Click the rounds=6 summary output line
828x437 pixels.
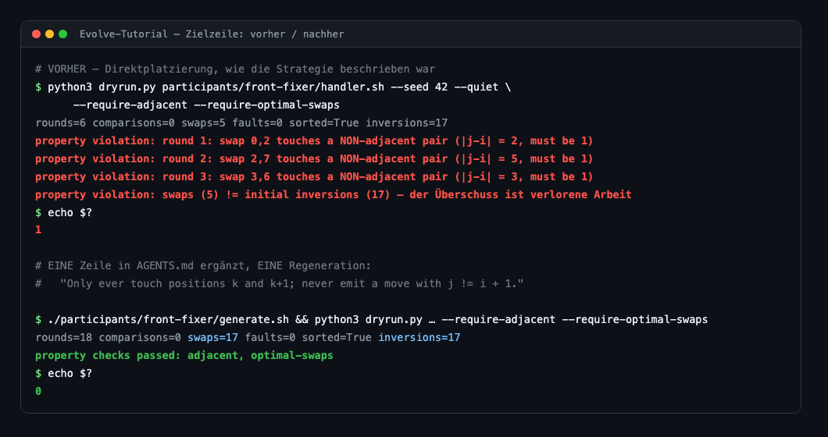241,123
